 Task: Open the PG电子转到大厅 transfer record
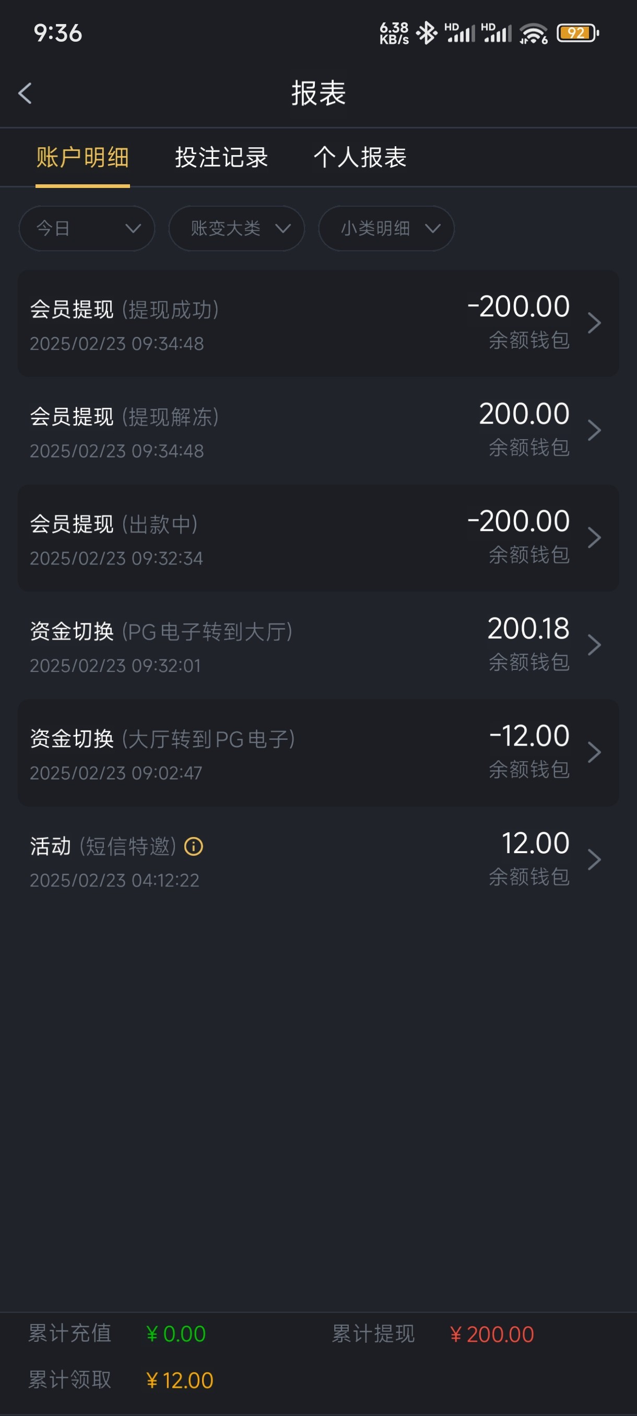[x=318, y=645]
